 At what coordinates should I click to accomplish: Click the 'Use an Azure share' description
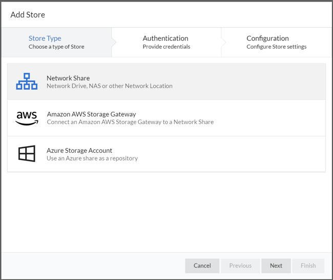click(x=92, y=158)
